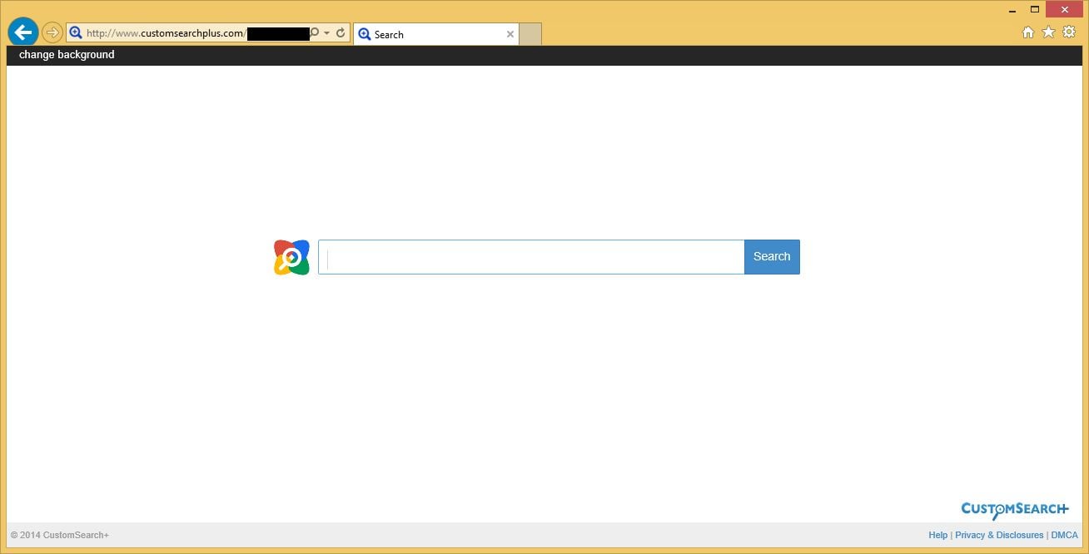1089x554 pixels.
Task: Close the Search tab with its X
Action: pyautogui.click(x=510, y=34)
